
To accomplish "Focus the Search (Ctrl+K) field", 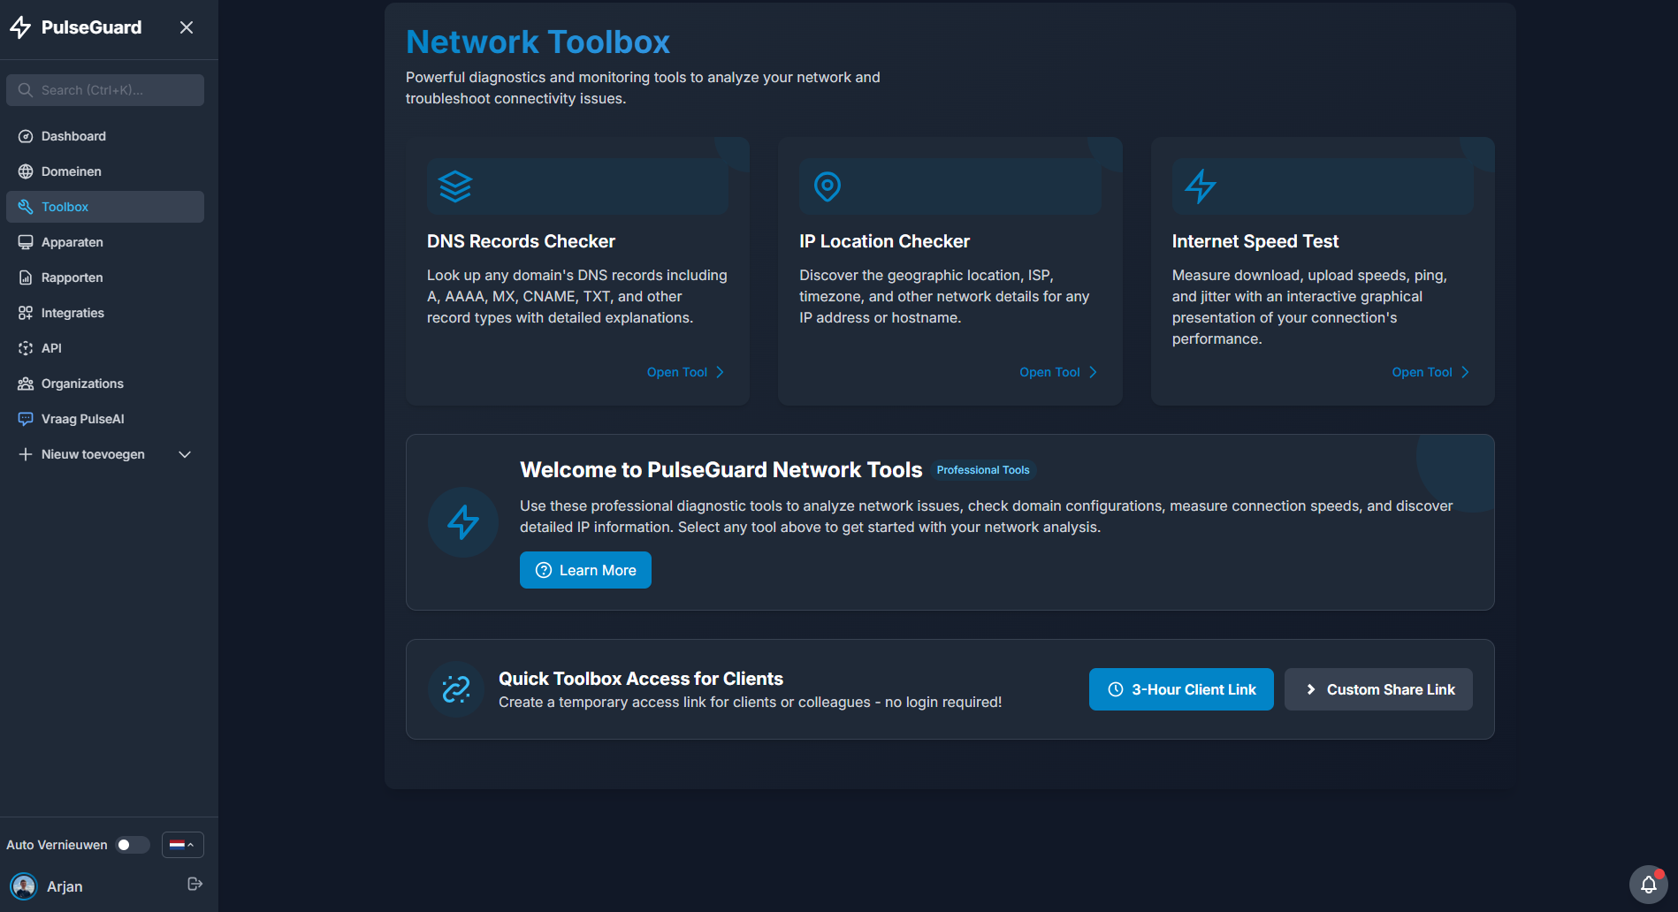I will [105, 90].
